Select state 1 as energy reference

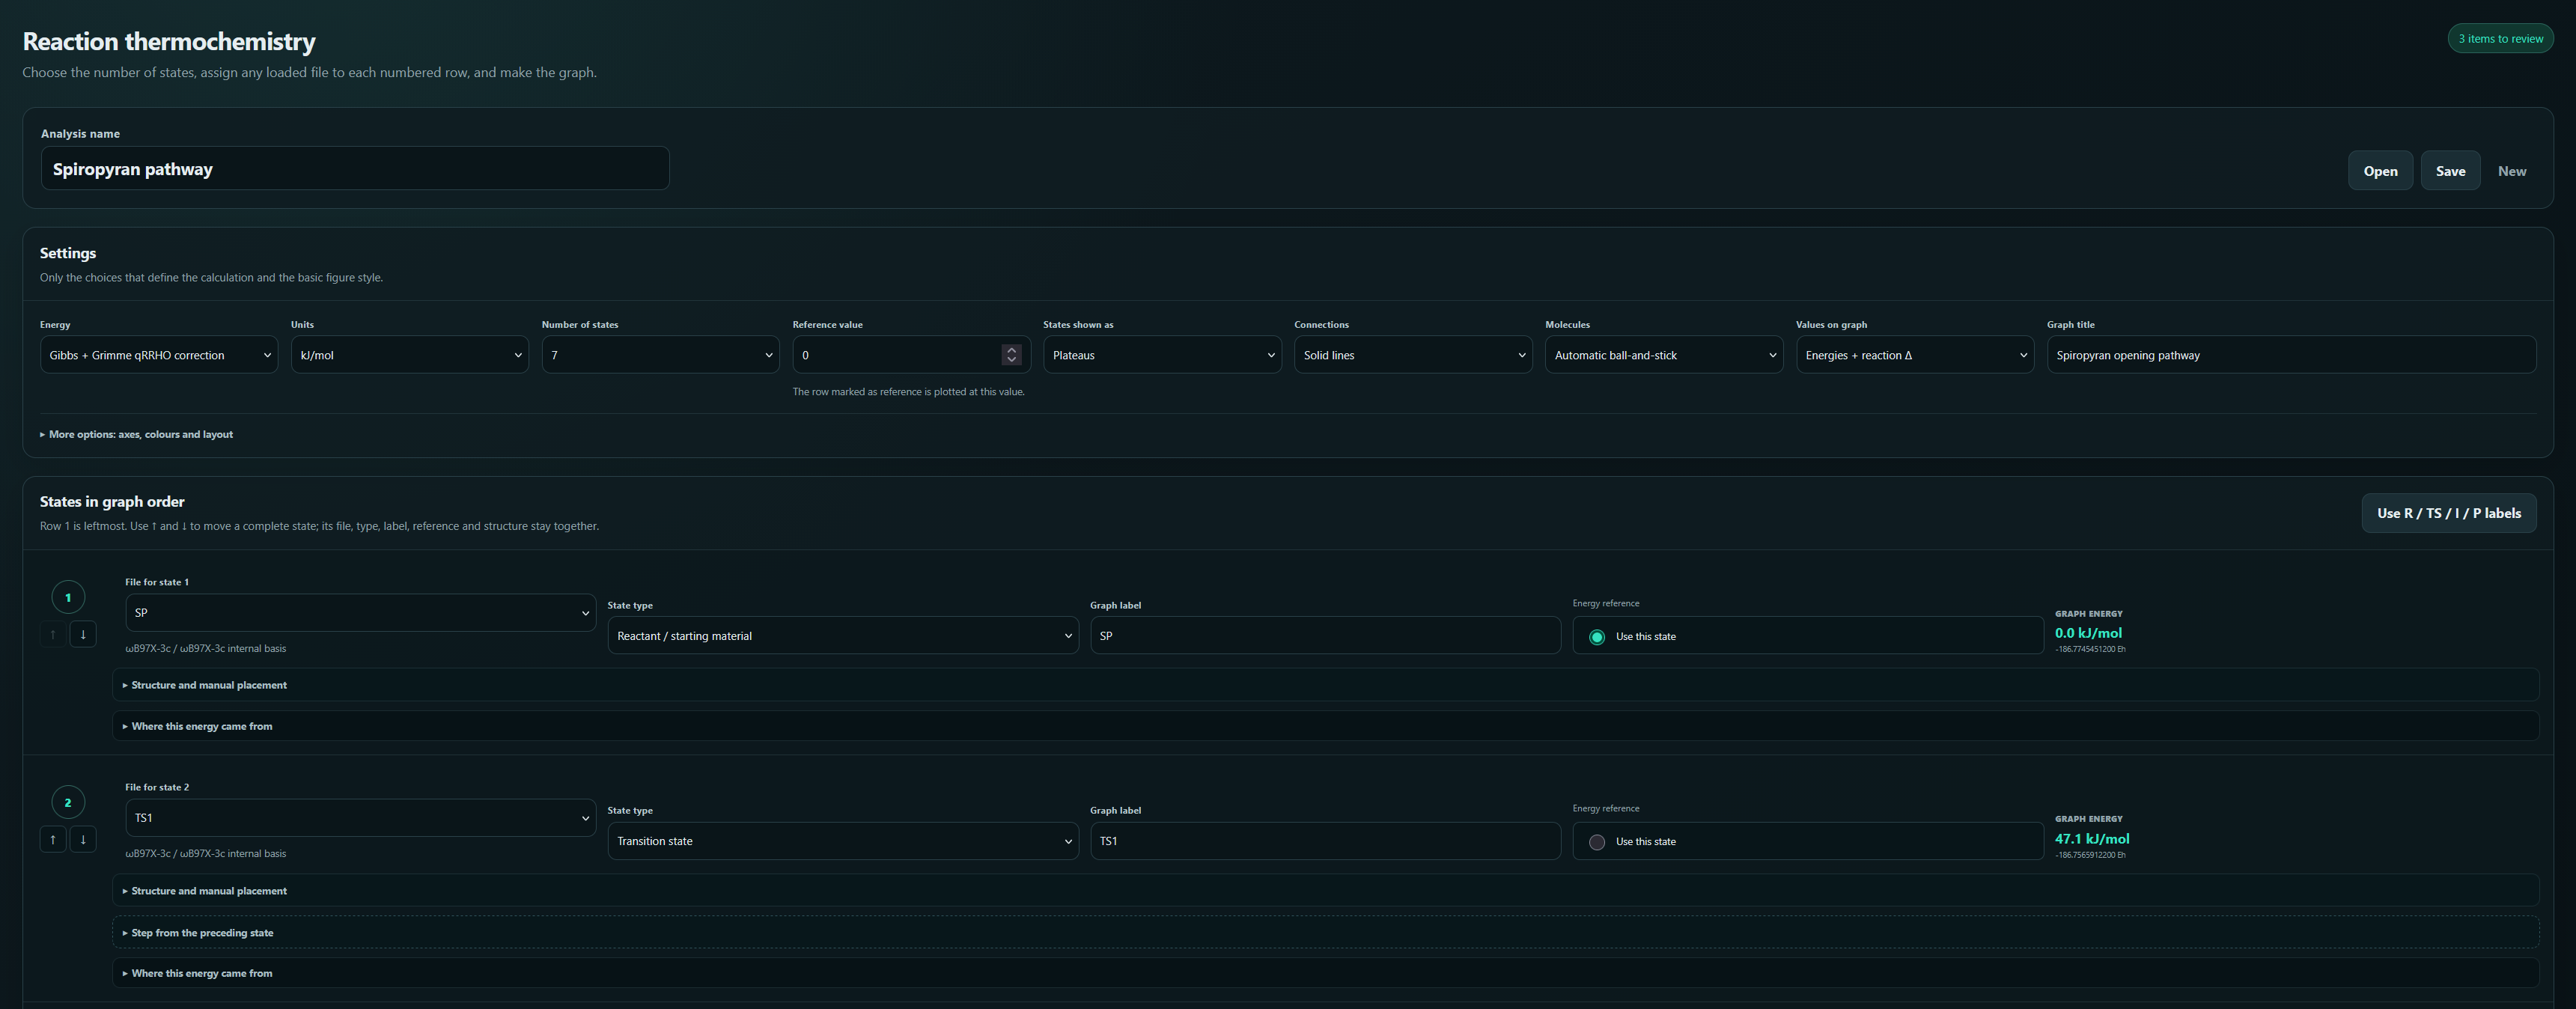click(1597, 637)
